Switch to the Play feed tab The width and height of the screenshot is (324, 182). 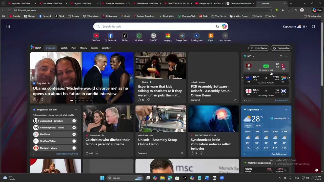tap(73, 48)
